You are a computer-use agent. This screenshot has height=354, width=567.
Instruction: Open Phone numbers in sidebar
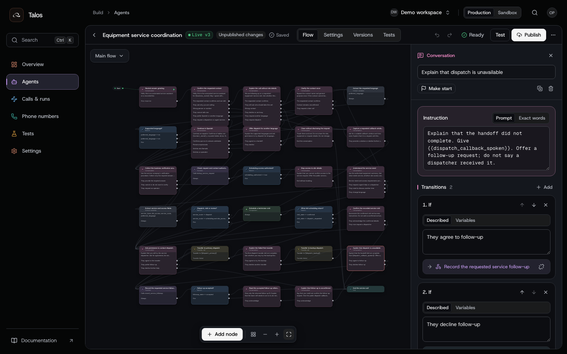43,116
